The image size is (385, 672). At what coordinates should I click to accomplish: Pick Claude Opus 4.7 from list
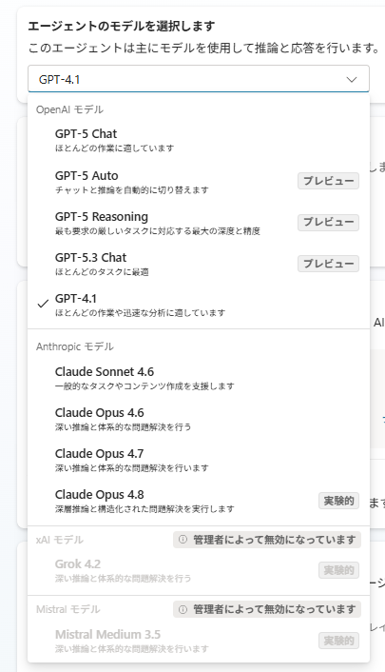(x=199, y=460)
